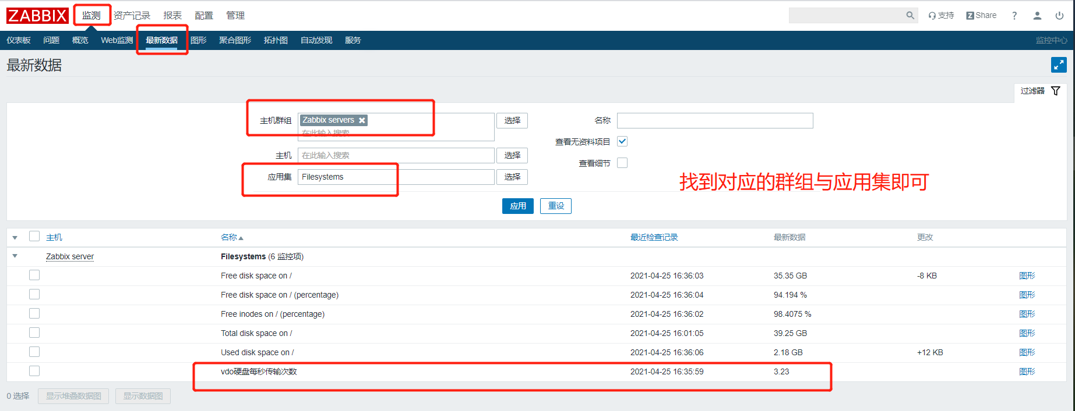
Task: Switch to the 最新数据 submenu tab
Action: click(x=162, y=40)
